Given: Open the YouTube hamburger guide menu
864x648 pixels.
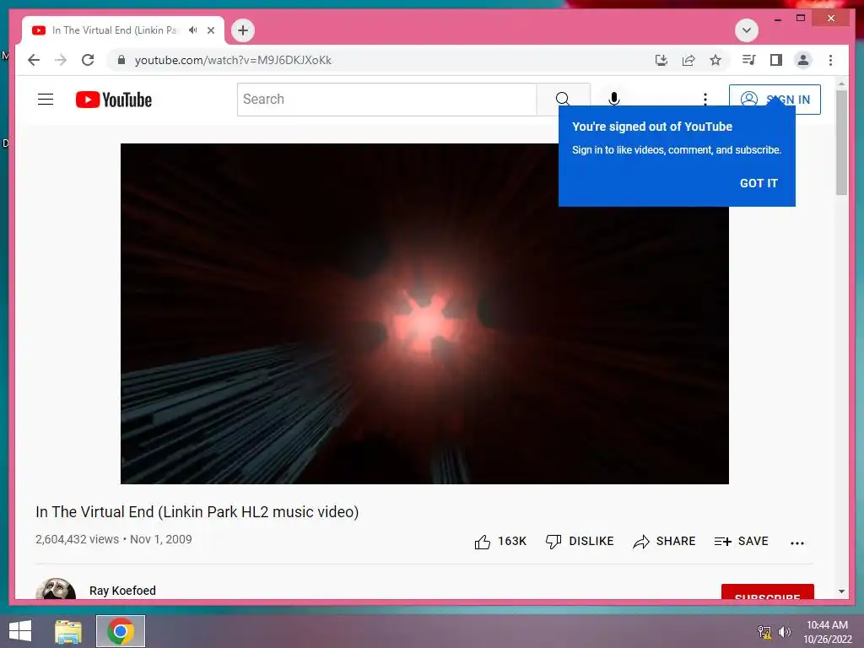Looking at the screenshot, I should click(x=46, y=100).
